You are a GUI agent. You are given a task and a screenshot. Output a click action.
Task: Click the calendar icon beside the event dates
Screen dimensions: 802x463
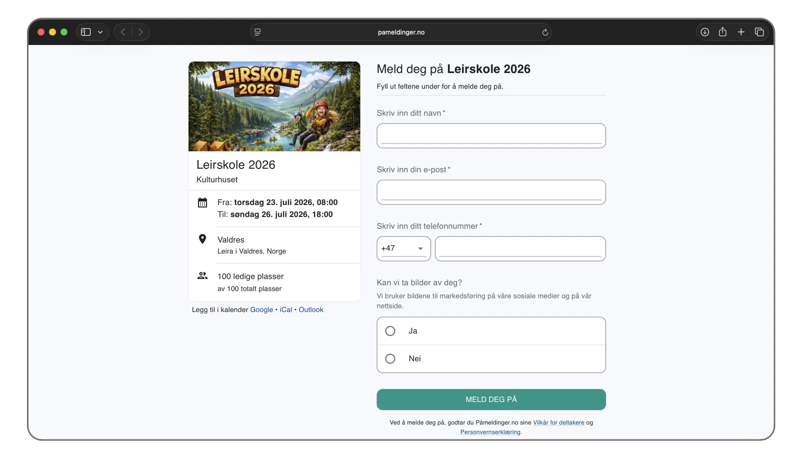click(202, 202)
